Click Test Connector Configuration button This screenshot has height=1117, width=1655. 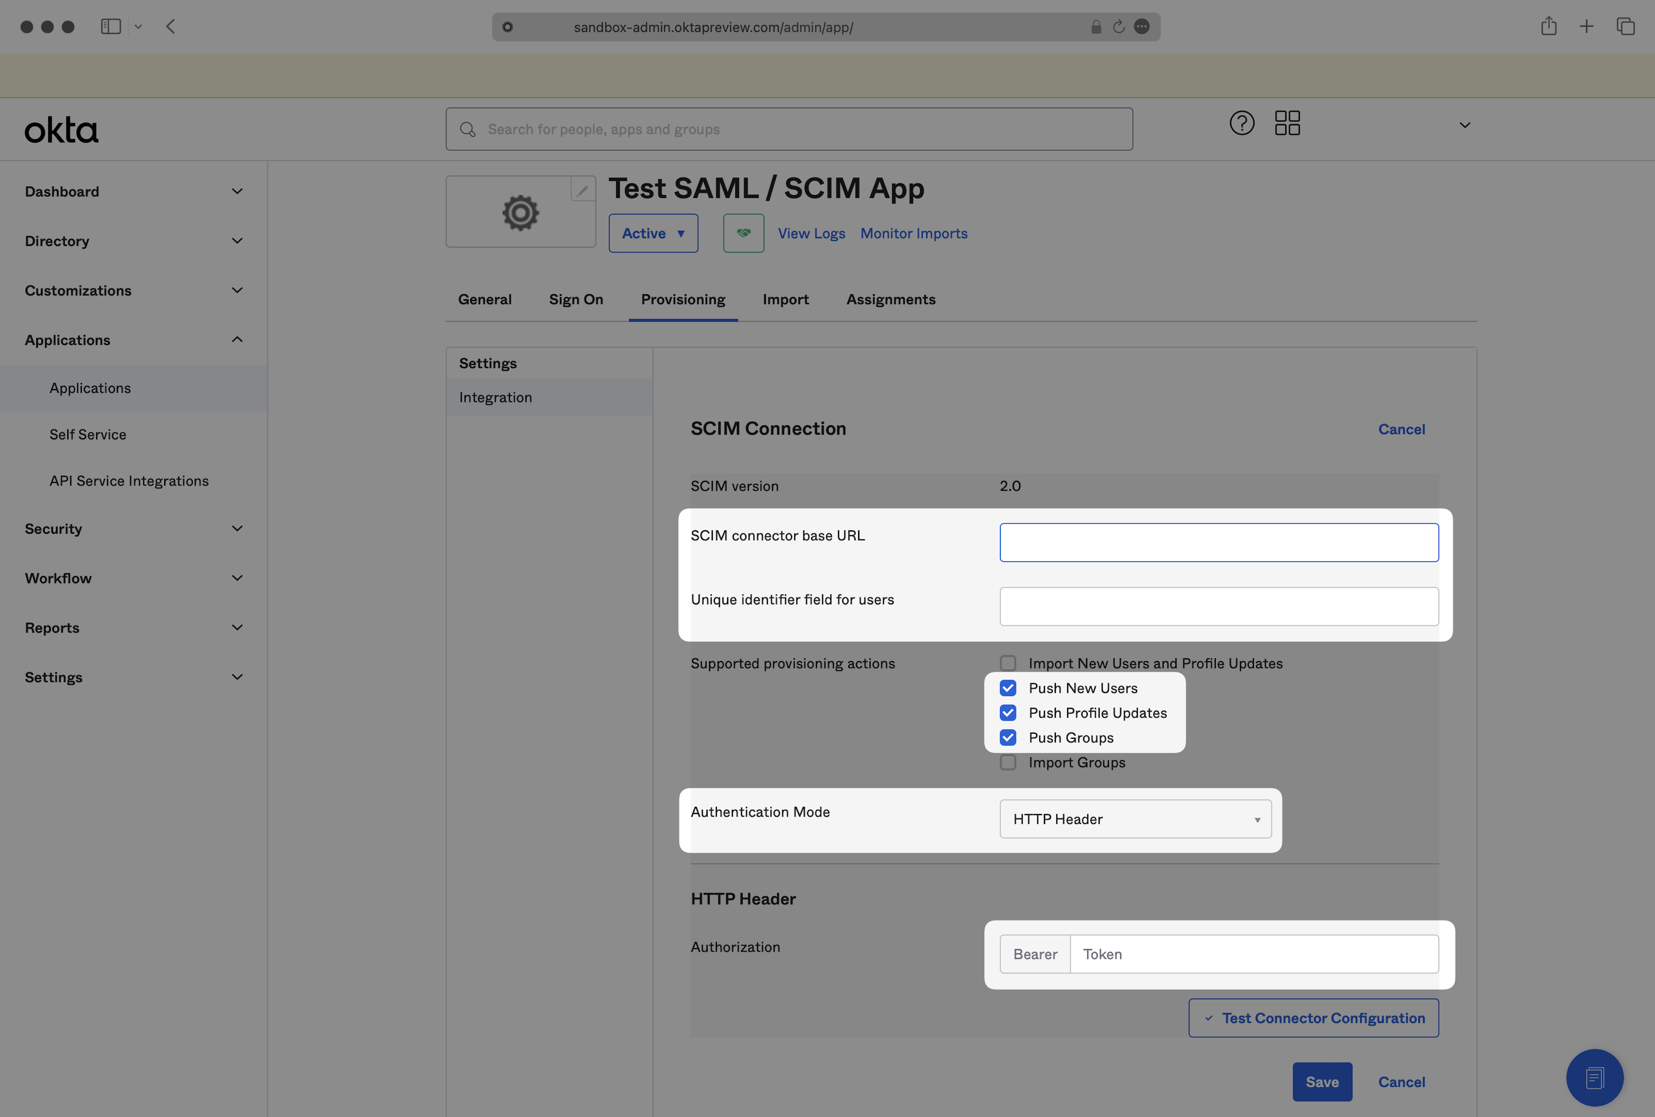(x=1312, y=1018)
